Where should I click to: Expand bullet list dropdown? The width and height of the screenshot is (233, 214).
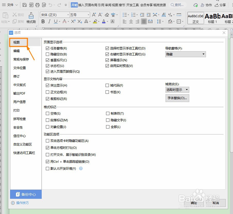coord(128,15)
